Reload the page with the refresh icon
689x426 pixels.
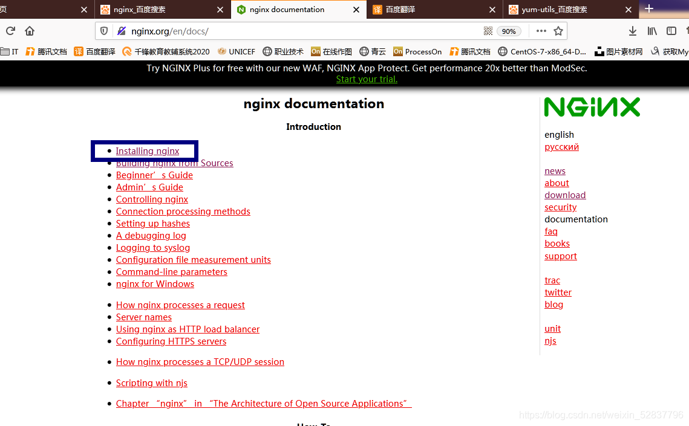[x=10, y=31]
